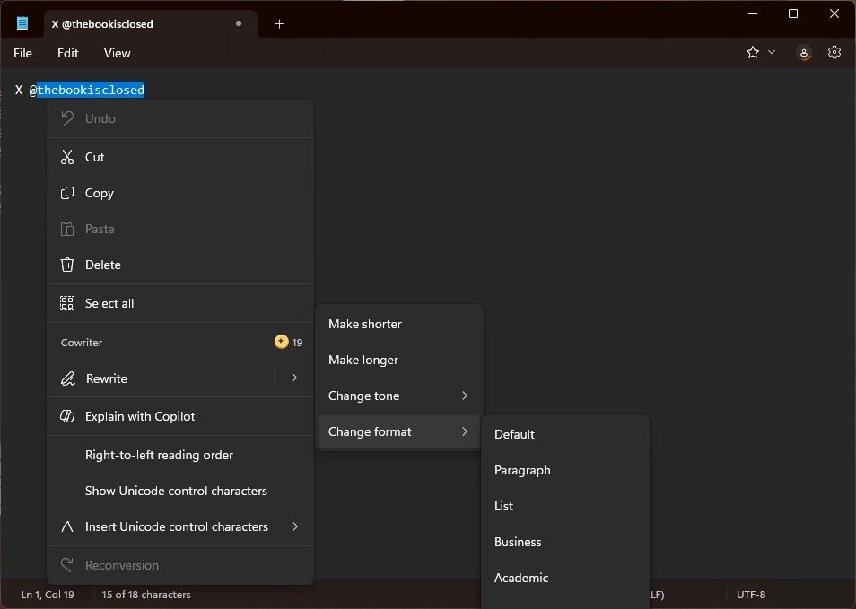Image resolution: width=856 pixels, height=609 pixels.
Task: Open Change tone submenu
Action: tap(399, 396)
